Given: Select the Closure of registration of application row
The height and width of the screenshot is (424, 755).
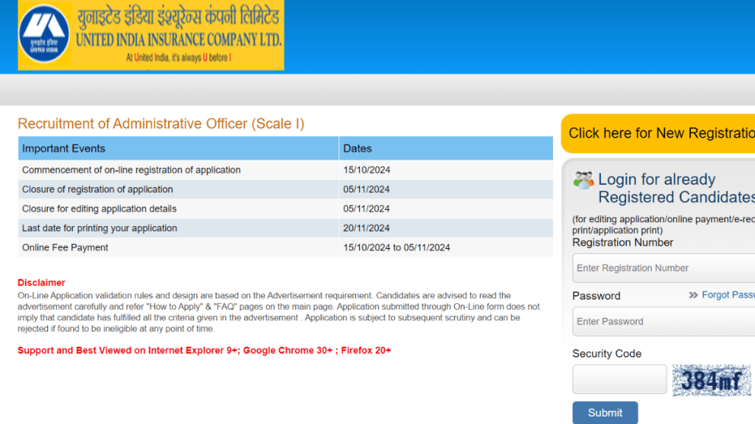Looking at the screenshot, I should (97, 189).
